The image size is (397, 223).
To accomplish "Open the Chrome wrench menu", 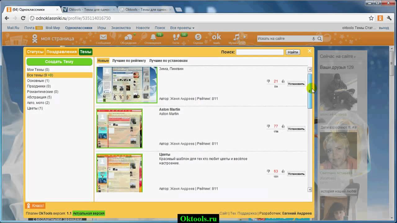I will click(390, 18).
